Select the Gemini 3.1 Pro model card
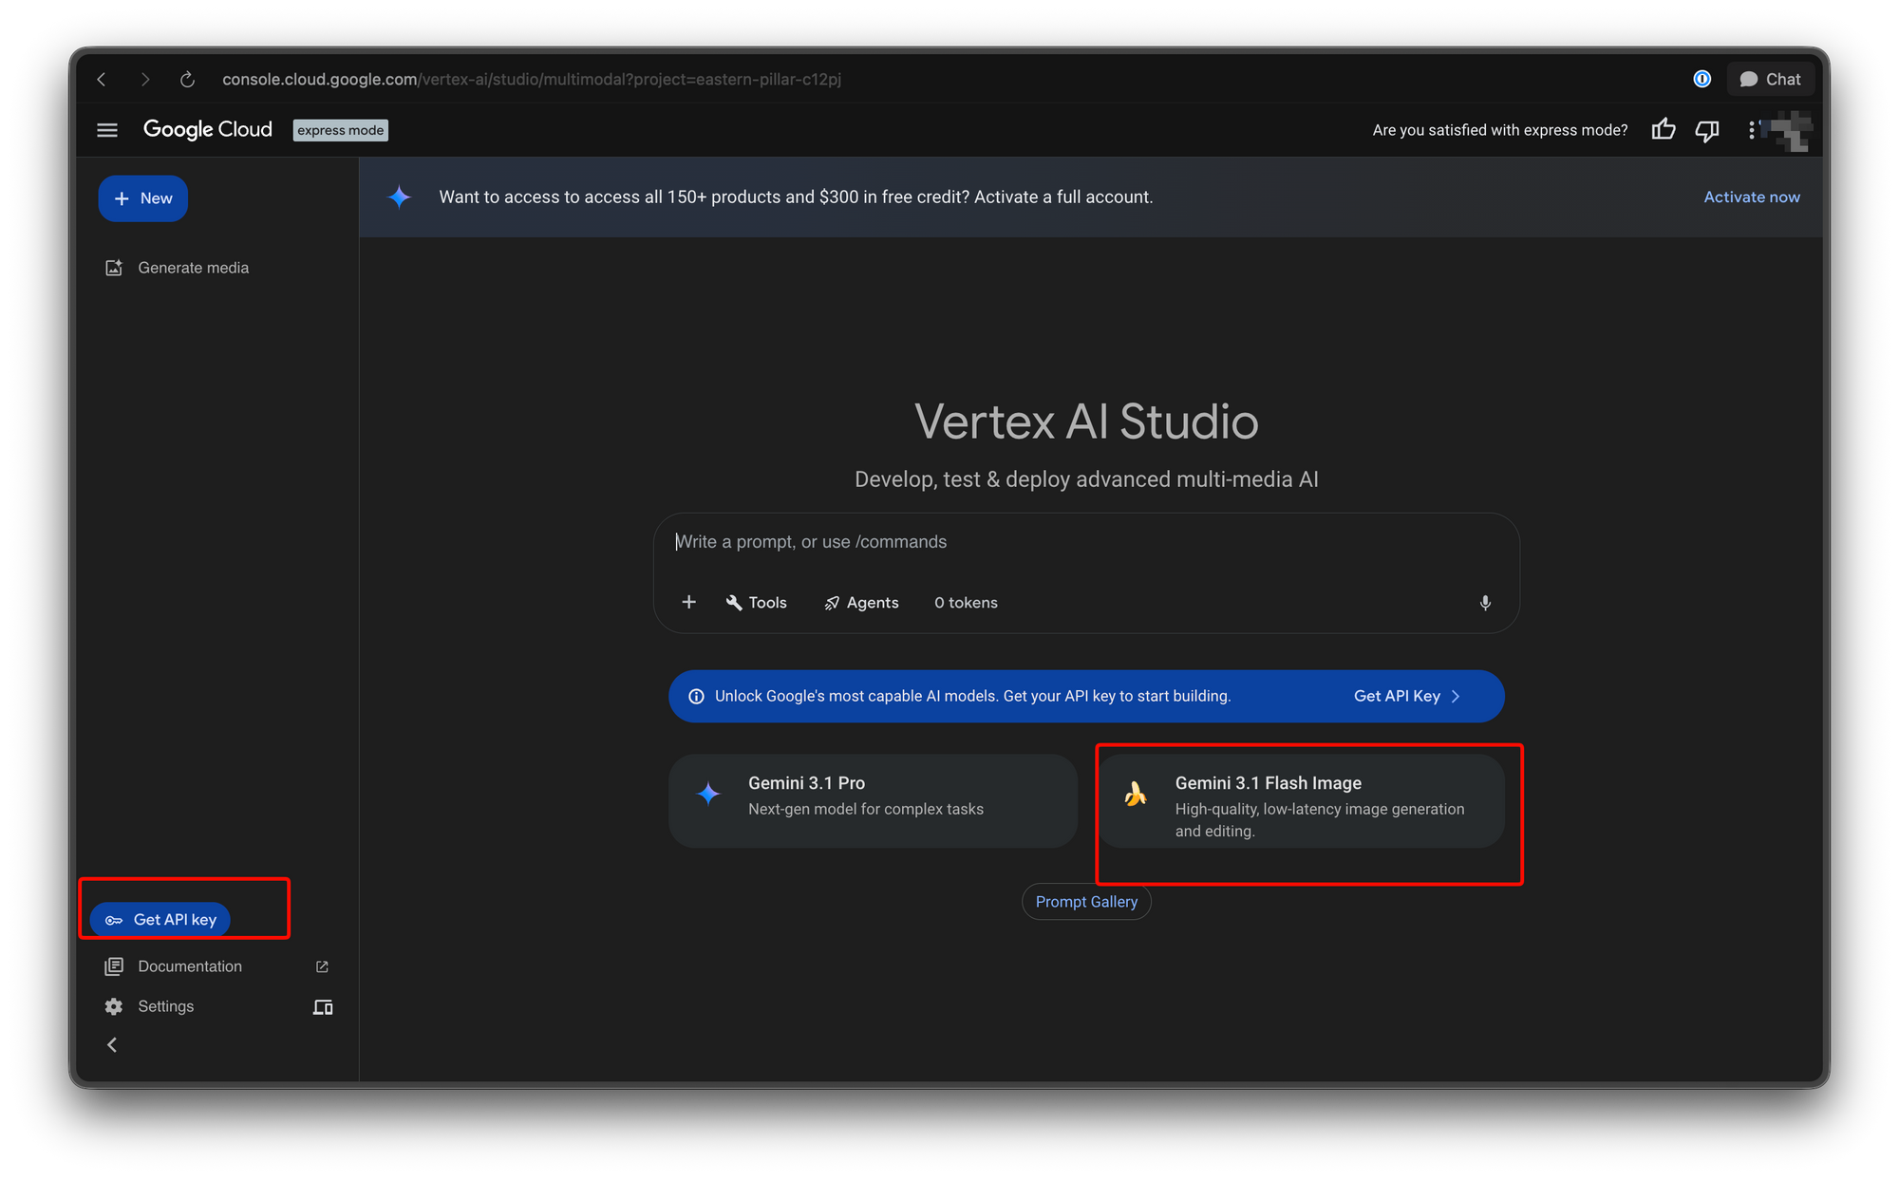1899x1180 pixels. click(873, 800)
